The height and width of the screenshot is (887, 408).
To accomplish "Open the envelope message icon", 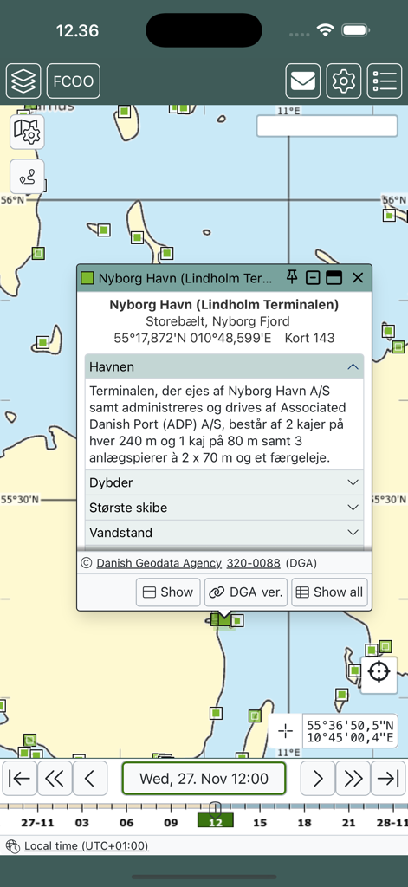I will [302, 81].
